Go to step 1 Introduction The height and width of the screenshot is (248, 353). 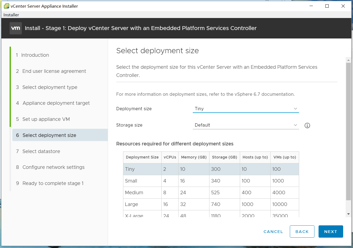[32, 55]
